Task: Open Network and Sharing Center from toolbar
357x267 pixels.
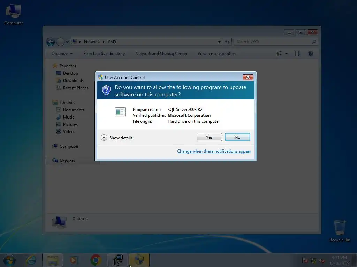Action: pyautogui.click(x=161, y=54)
